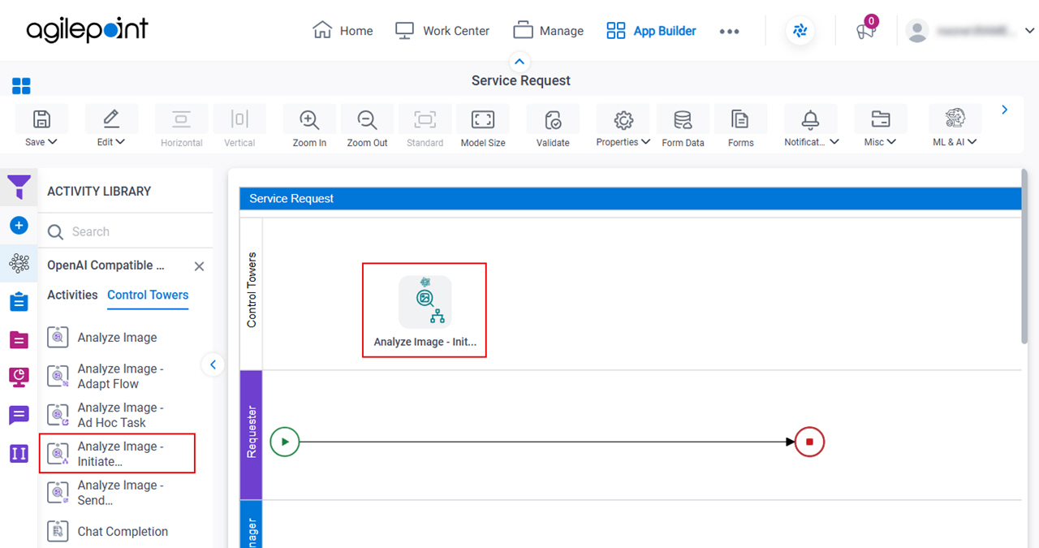
Task: Click the agilepoint logo
Action: click(88, 31)
